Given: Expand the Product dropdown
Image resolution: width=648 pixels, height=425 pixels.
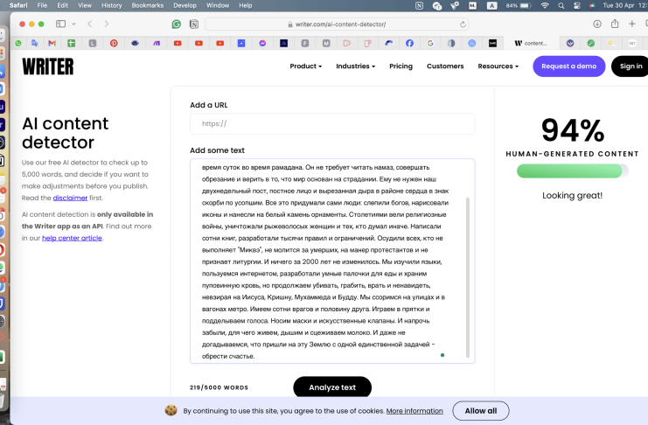Looking at the screenshot, I should 306,66.
